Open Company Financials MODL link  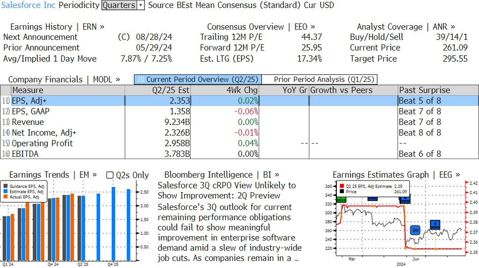[64, 80]
